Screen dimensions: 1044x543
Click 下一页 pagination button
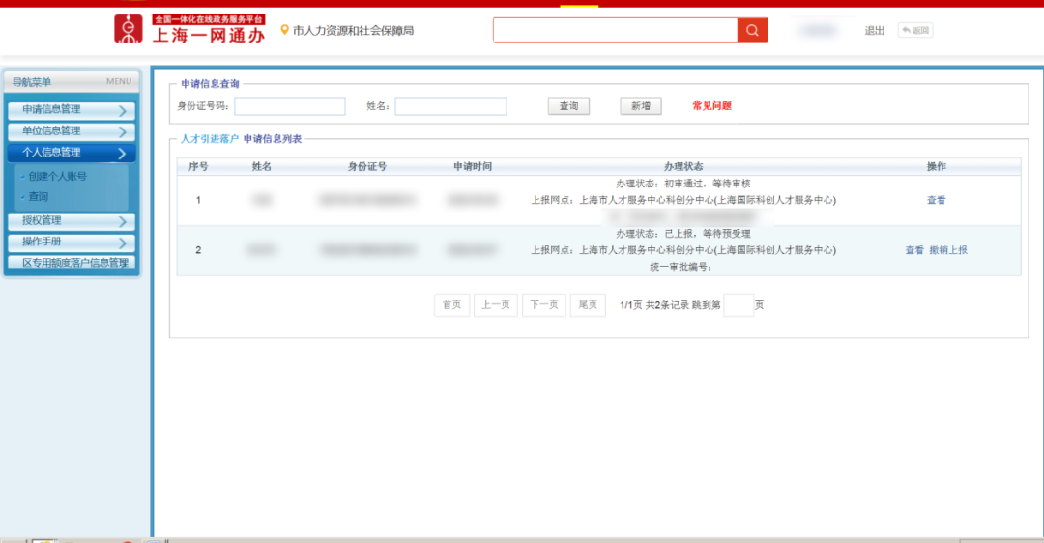(x=544, y=304)
